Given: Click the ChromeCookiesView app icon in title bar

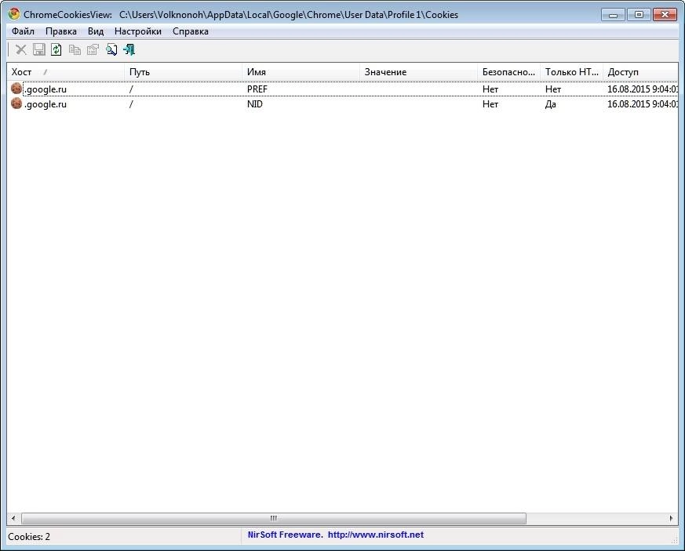Looking at the screenshot, I should 14,14.
